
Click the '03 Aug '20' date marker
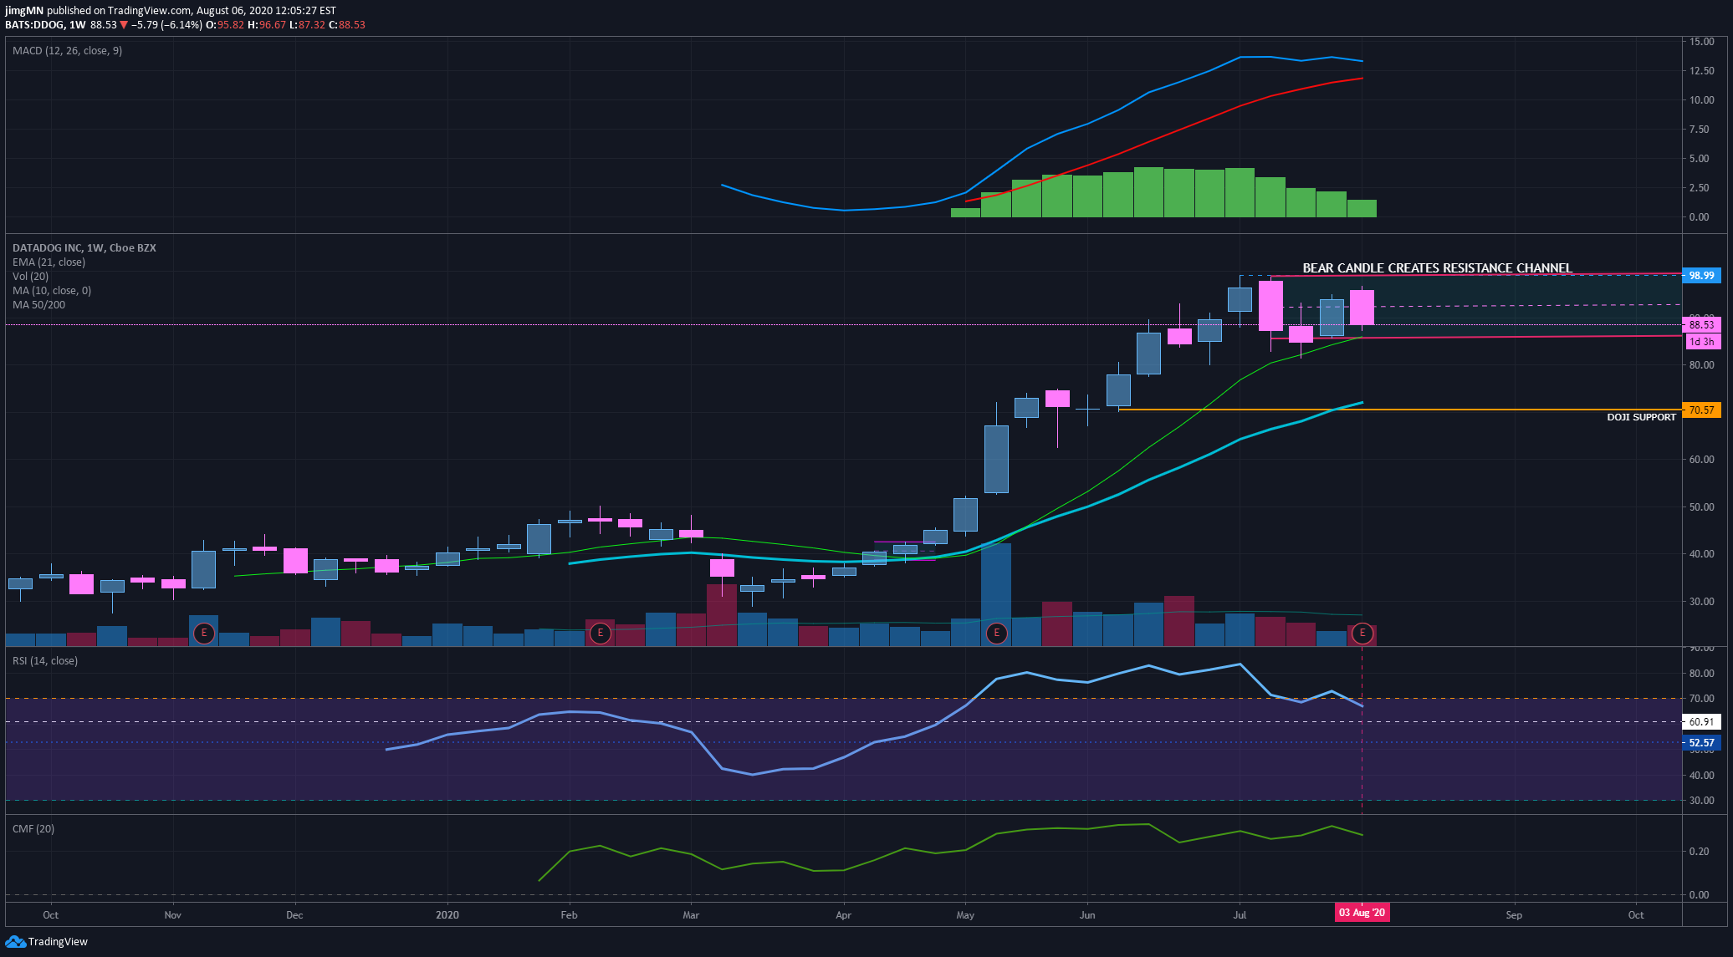[x=1362, y=913]
